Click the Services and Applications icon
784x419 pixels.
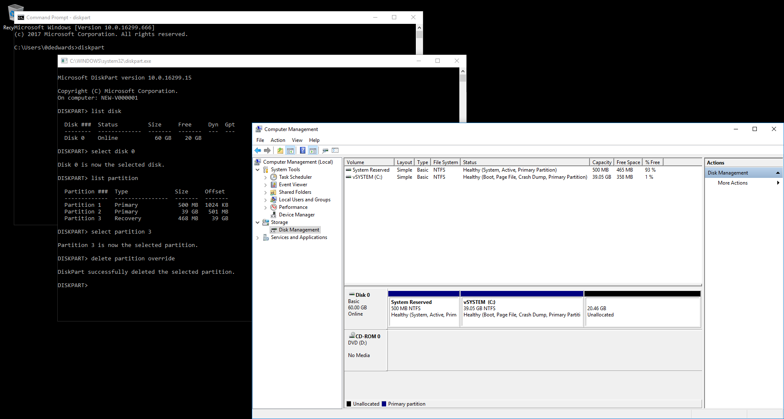point(266,237)
